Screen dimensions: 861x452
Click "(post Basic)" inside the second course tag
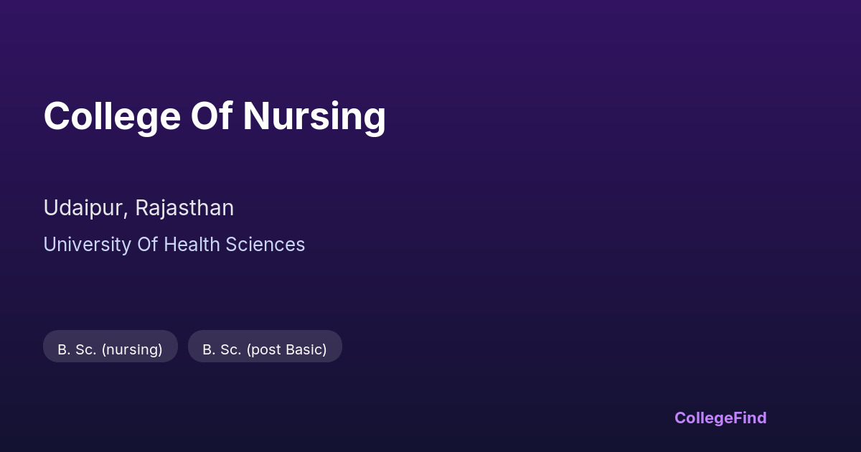(x=286, y=349)
